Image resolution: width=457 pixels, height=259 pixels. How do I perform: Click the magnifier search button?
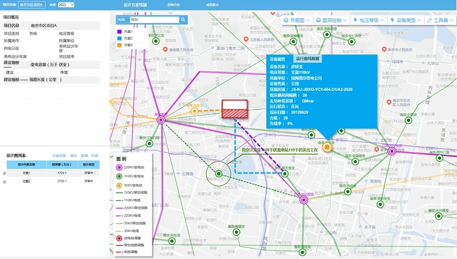pyautogui.click(x=183, y=19)
